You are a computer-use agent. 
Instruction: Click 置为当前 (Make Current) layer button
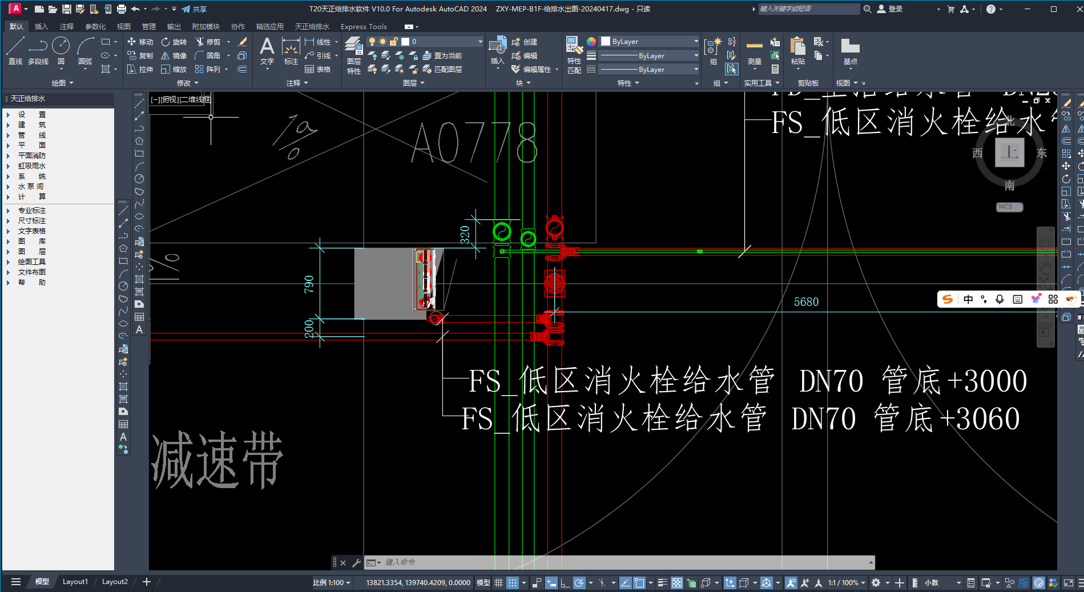coord(442,55)
